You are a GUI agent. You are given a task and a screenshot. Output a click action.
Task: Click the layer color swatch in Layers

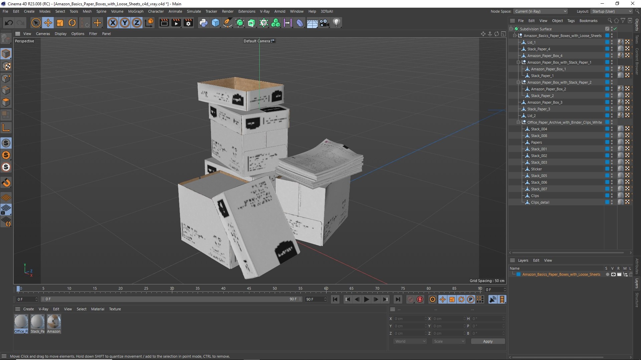(518, 274)
